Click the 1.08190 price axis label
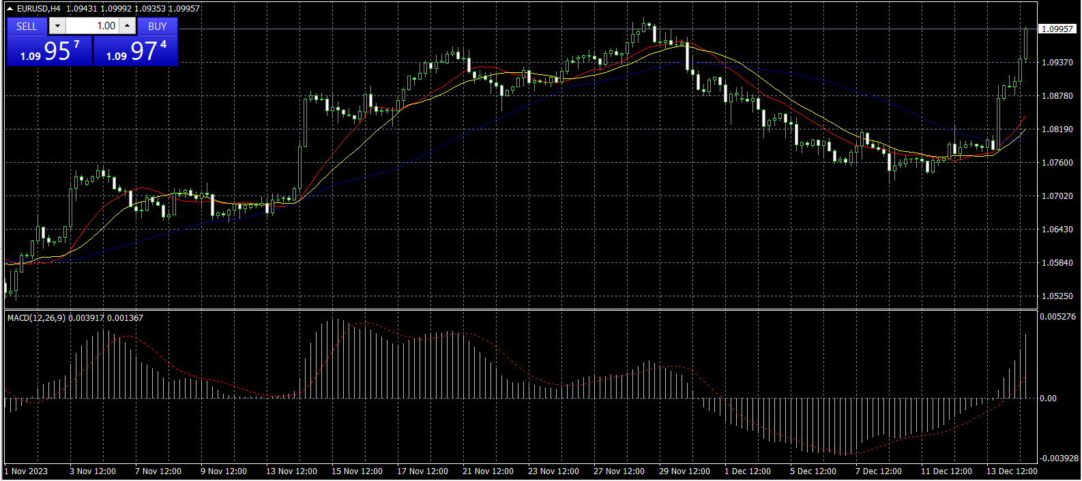Image resolution: width=1082 pixels, height=481 pixels. 1057,129
